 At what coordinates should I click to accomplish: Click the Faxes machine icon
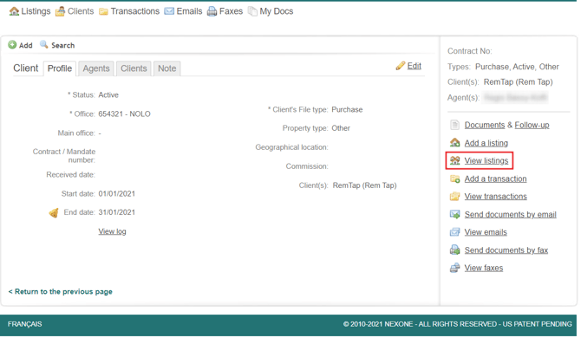212,11
